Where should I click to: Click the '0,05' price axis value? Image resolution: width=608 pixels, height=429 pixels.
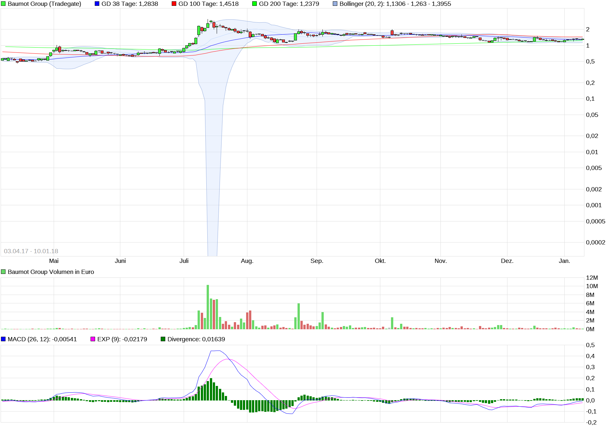click(x=592, y=115)
